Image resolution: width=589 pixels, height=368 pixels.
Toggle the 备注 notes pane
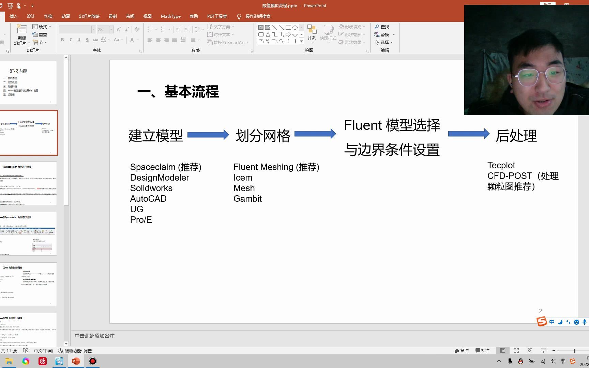462,350
